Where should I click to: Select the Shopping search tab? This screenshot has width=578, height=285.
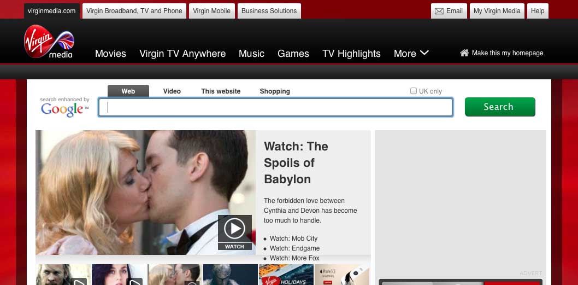point(275,91)
